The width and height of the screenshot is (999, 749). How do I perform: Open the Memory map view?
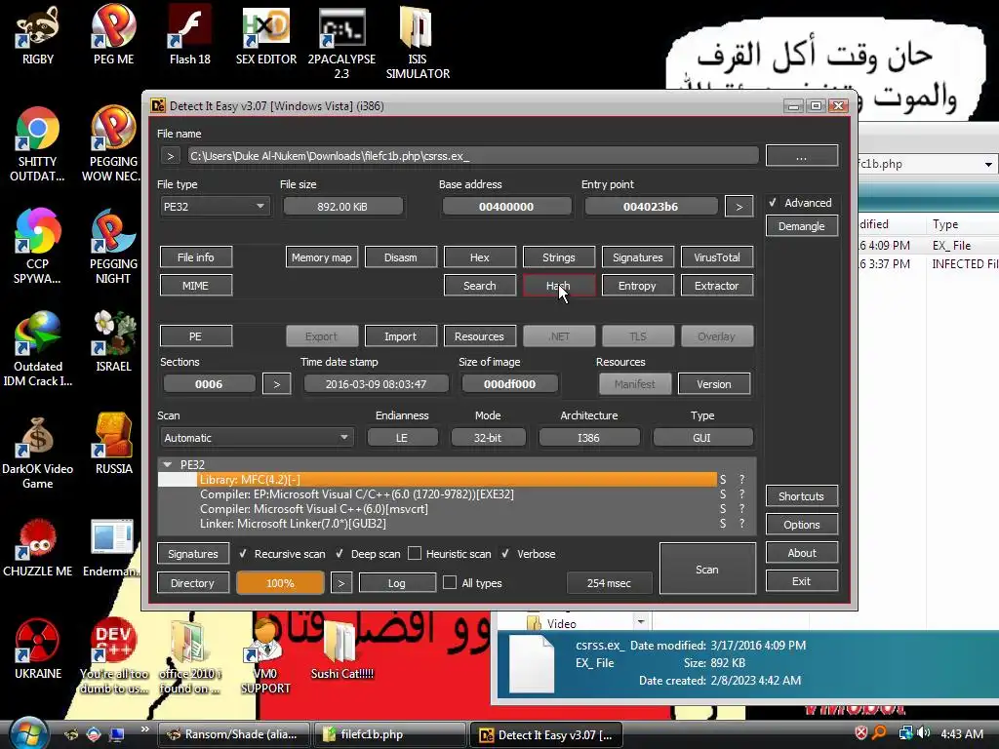tap(322, 257)
